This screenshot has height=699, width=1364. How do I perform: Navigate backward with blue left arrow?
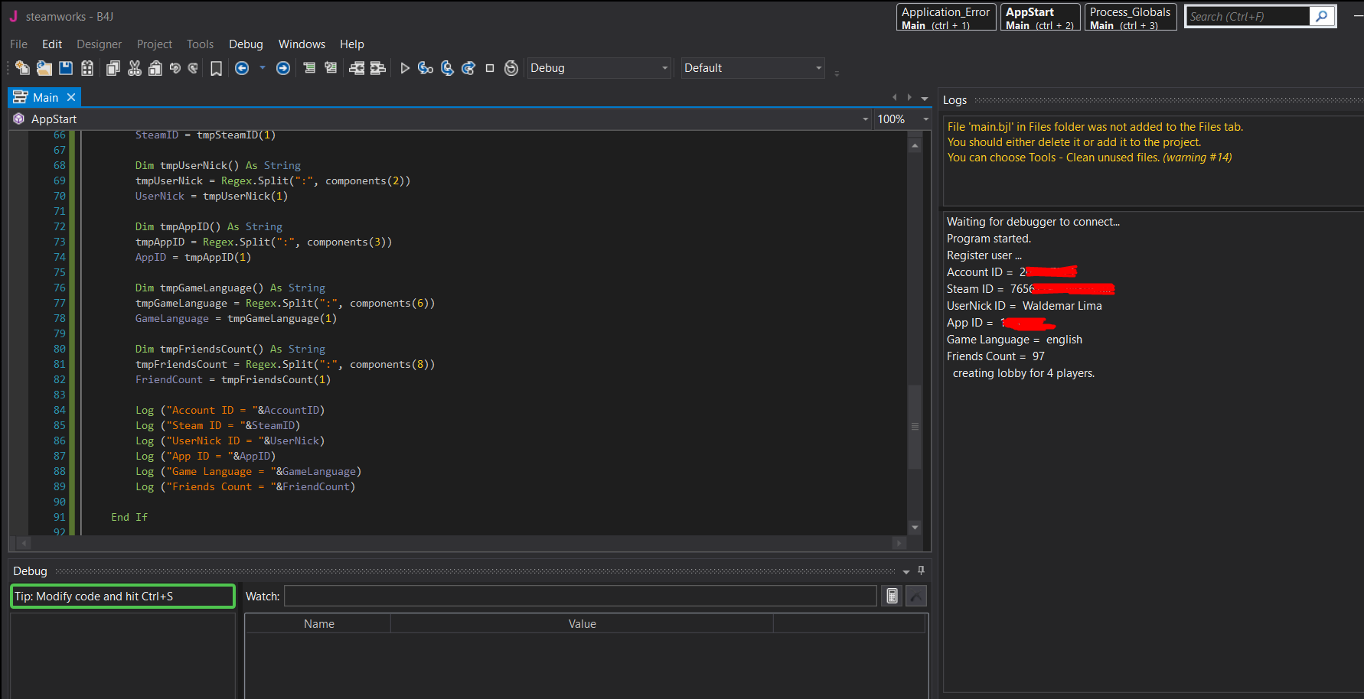[242, 68]
